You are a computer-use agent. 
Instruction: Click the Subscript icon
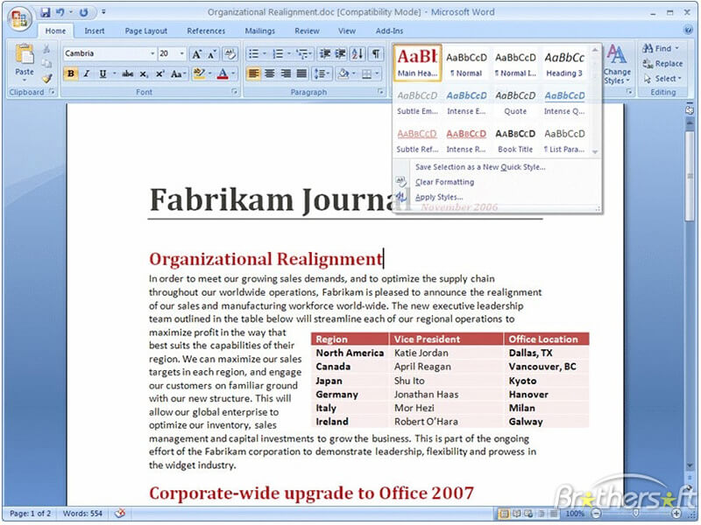coord(142,73)
